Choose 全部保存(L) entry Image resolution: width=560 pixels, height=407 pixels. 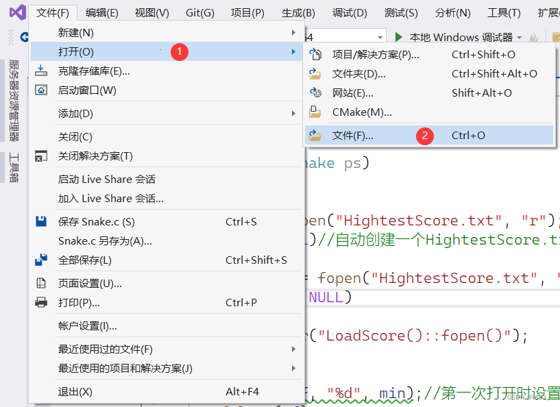(167, 260)
